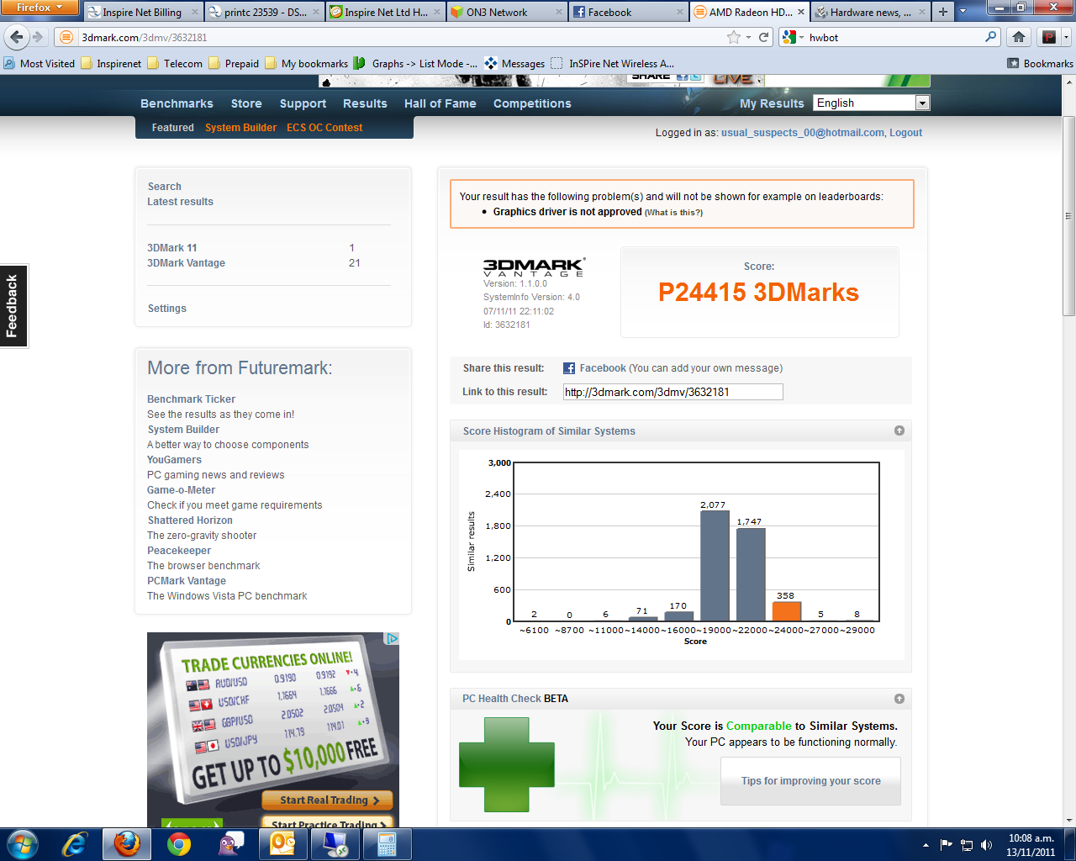Click the Action Center flag icon
1076x861 pixels.
tap(947, 845)
